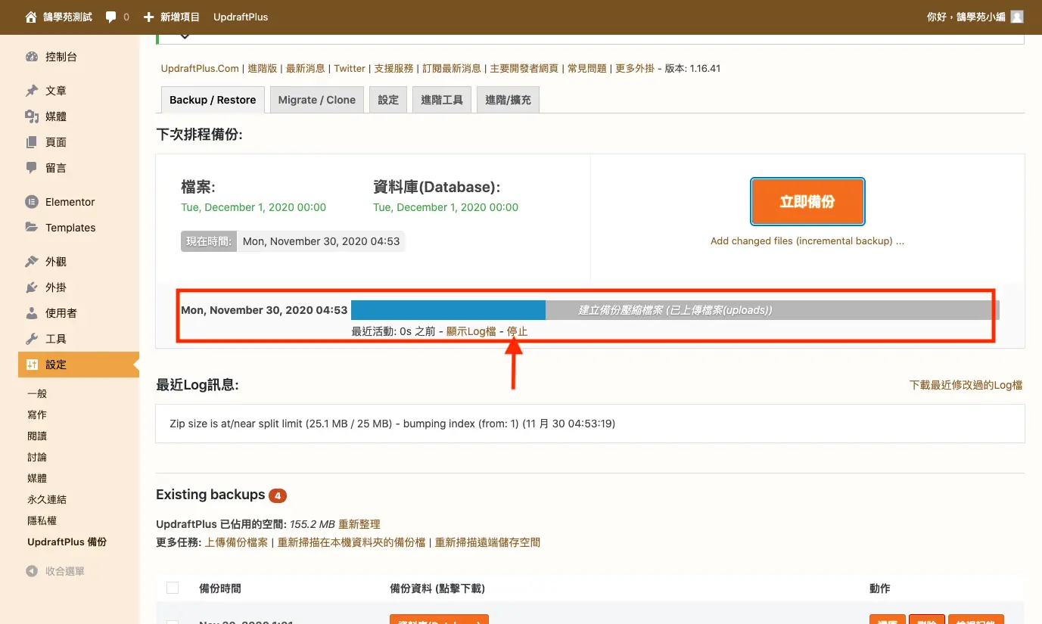Click the plus icon beside 新增項目
This screenshot has width=1042, height=624.
pyautogui.click(x=148, y=17)
